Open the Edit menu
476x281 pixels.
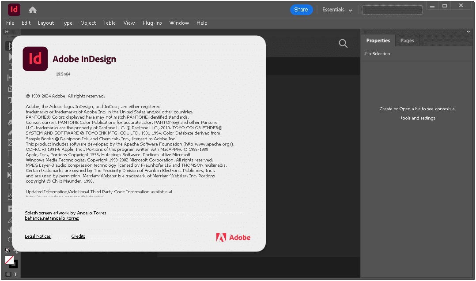26,23
